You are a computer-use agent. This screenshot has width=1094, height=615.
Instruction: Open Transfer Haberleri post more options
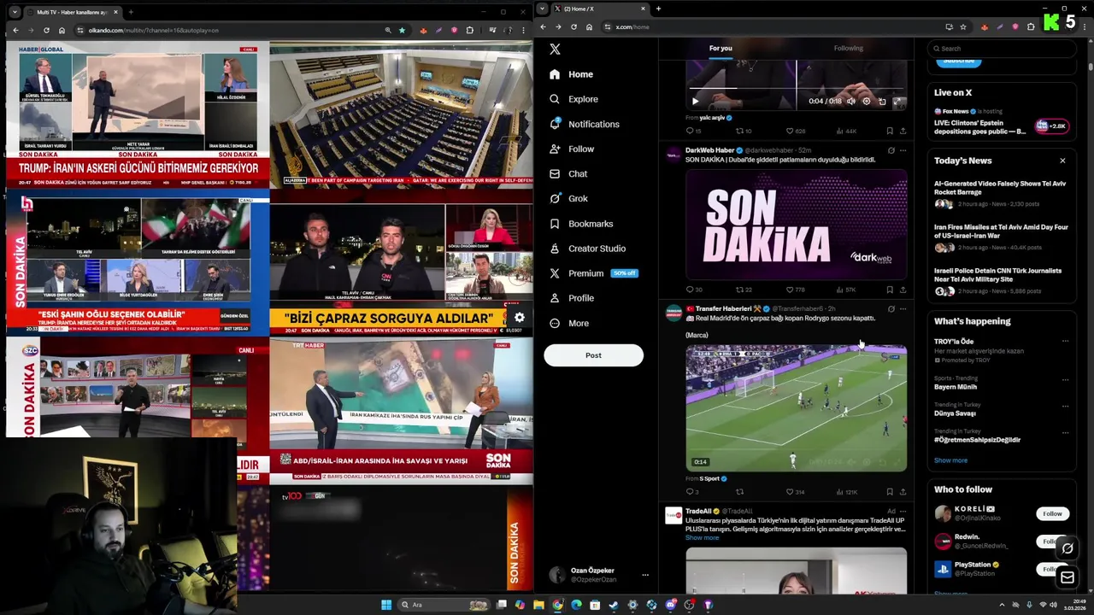click(x=903, y=308)
